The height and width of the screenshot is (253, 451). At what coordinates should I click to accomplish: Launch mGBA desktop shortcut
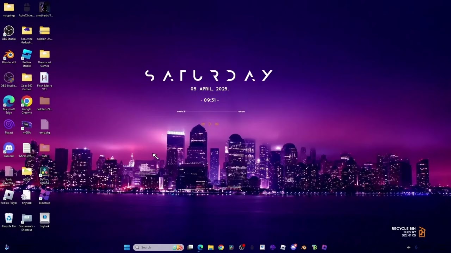pyautogui.click(x=27, y=127)
